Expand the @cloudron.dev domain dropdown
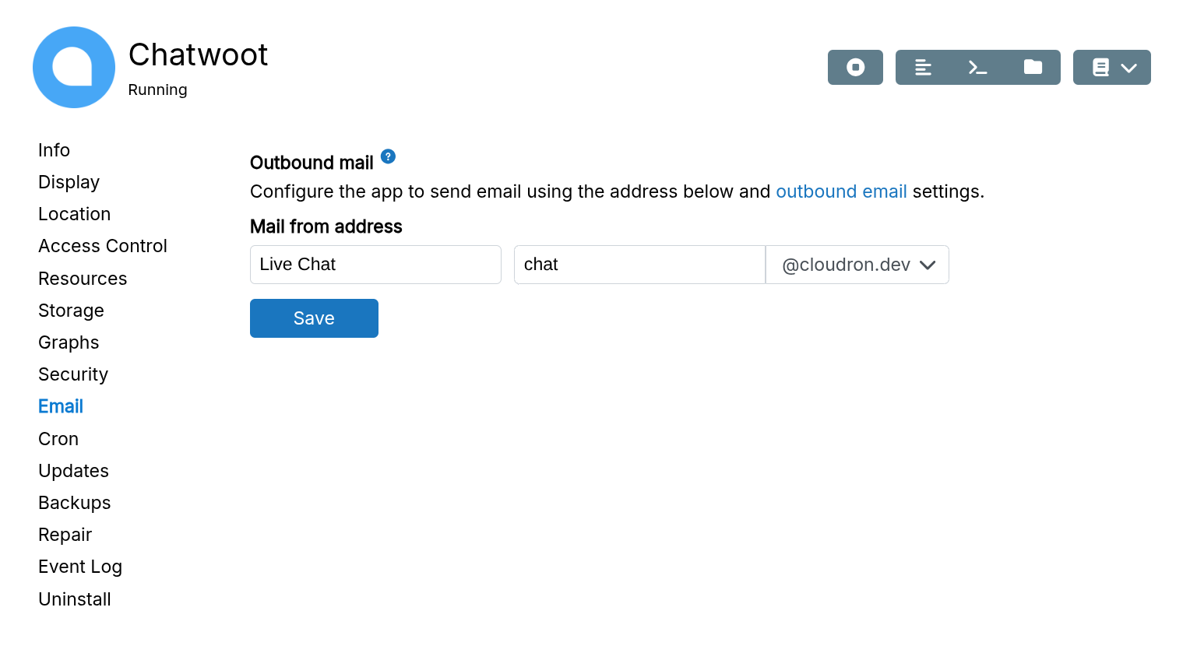Screen dimensions: 1197x660 [857, 265]
